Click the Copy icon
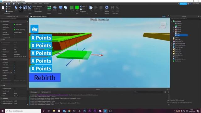The height and width of the screenshot is (113, 201). click(x=7, y=6)
